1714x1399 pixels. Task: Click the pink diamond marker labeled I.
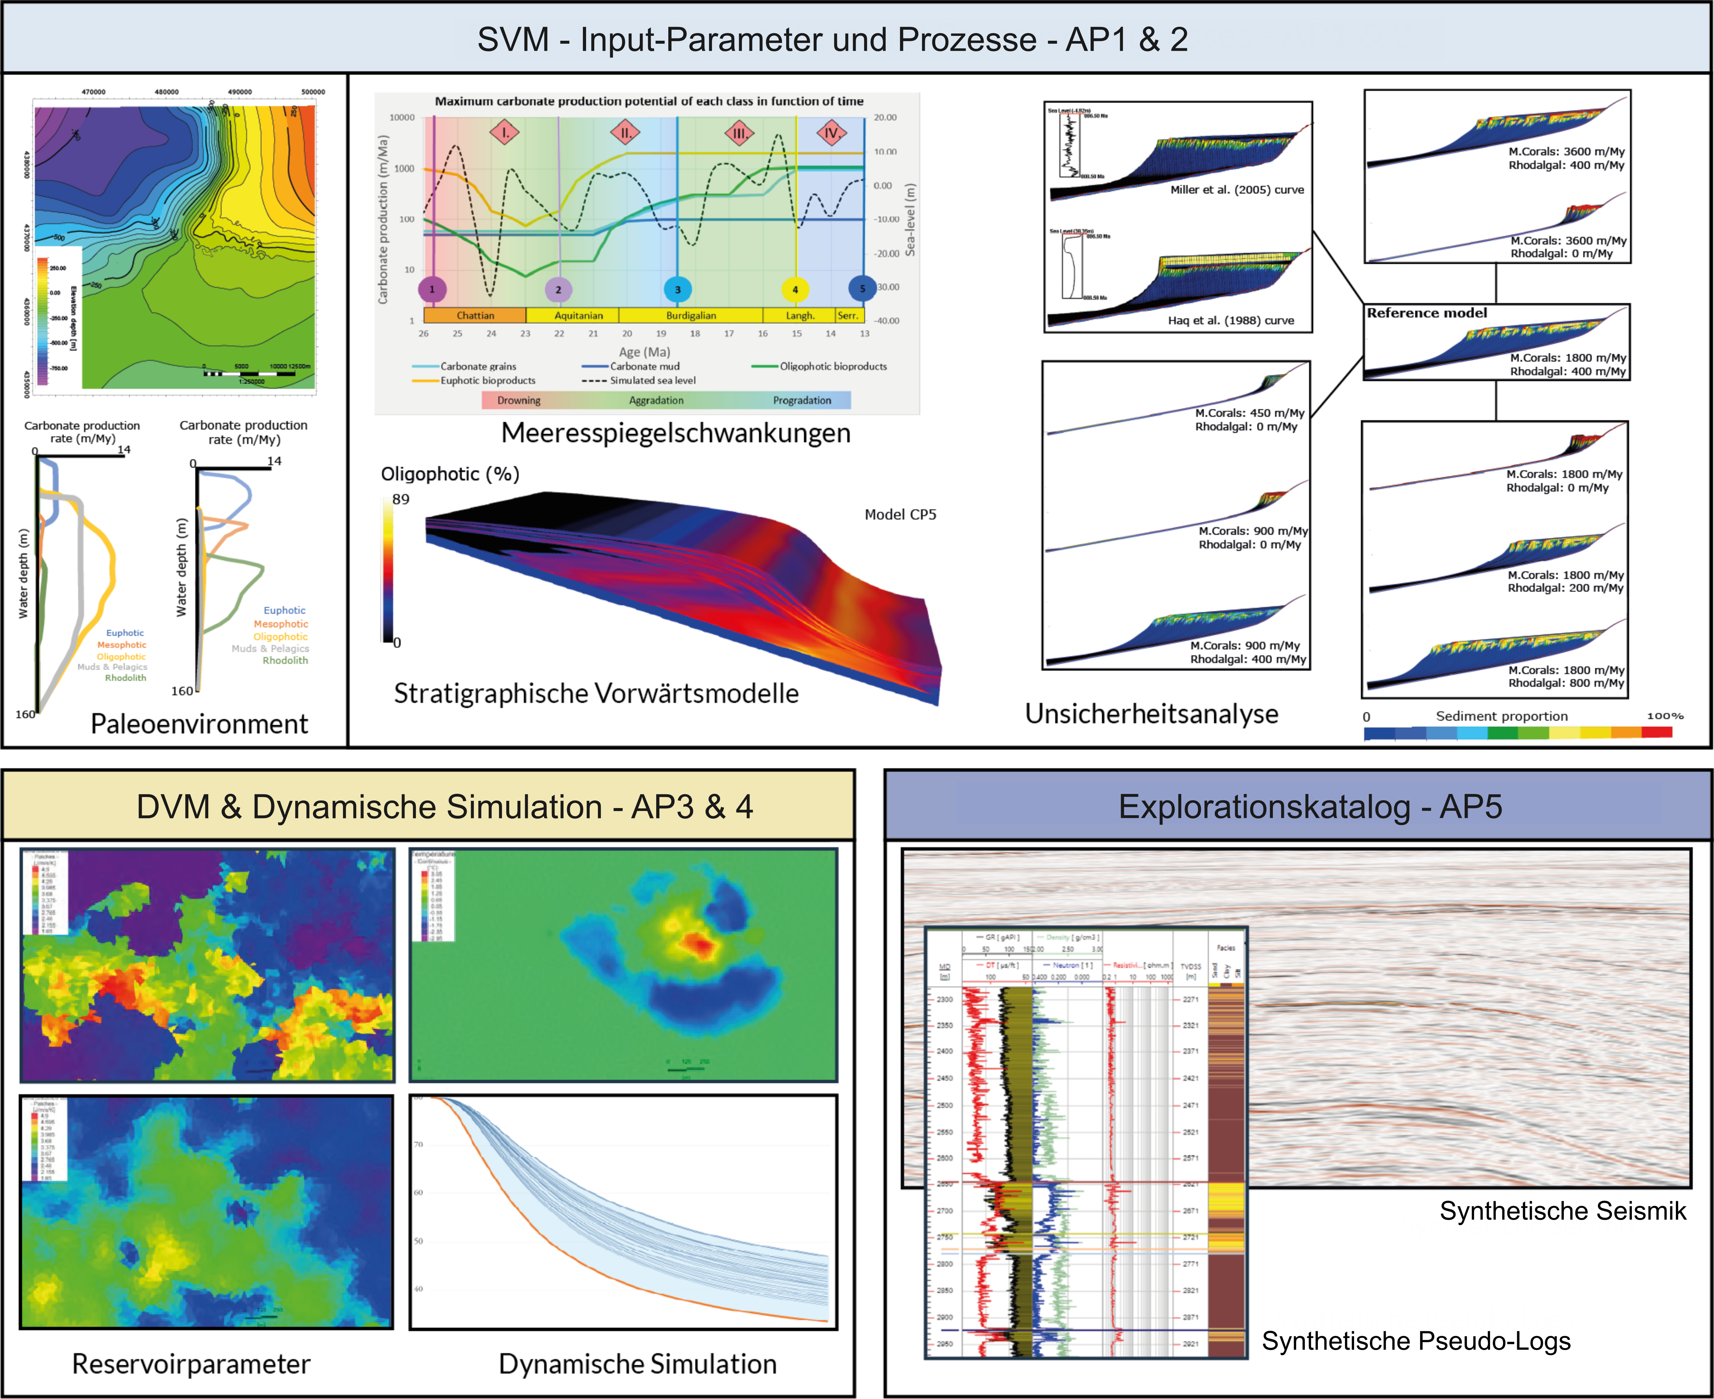click(504, 132)
